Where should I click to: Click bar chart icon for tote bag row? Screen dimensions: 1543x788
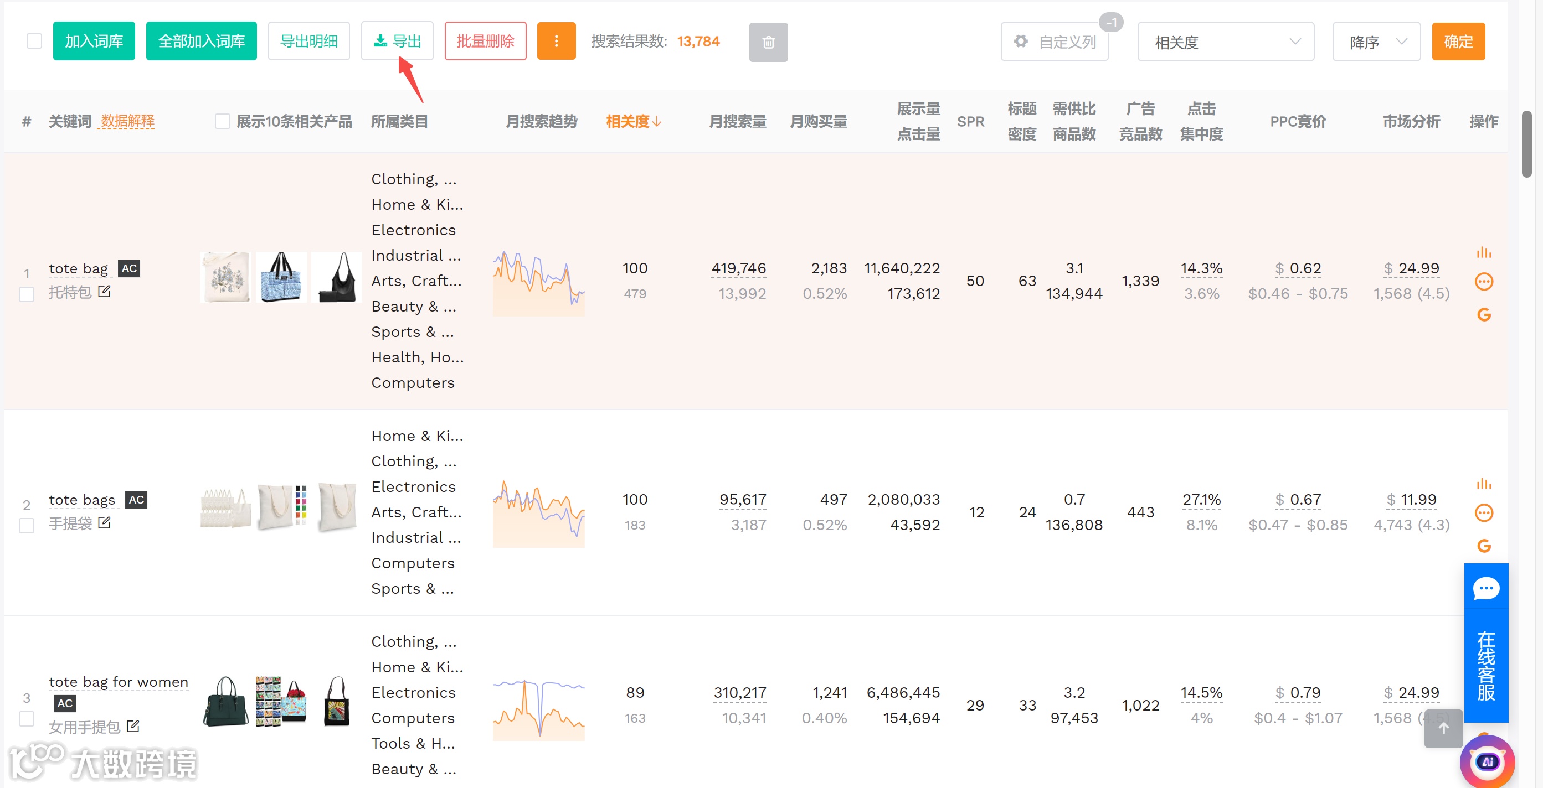click(1484, 252)
